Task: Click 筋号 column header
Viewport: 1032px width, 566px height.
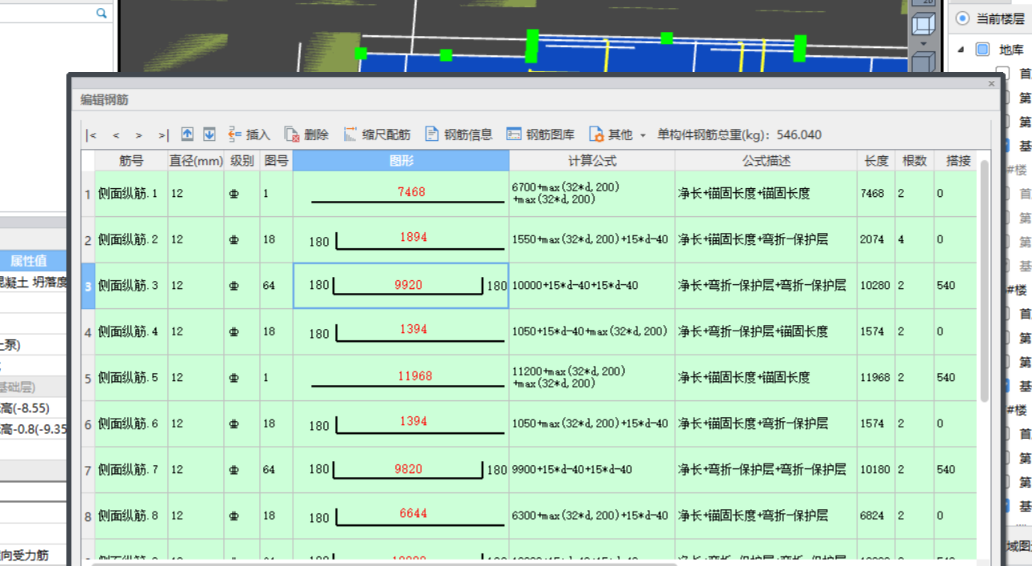Action: [x=131, y=161]
